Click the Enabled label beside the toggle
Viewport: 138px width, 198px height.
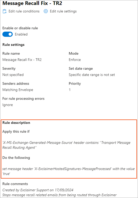[21, 34]
